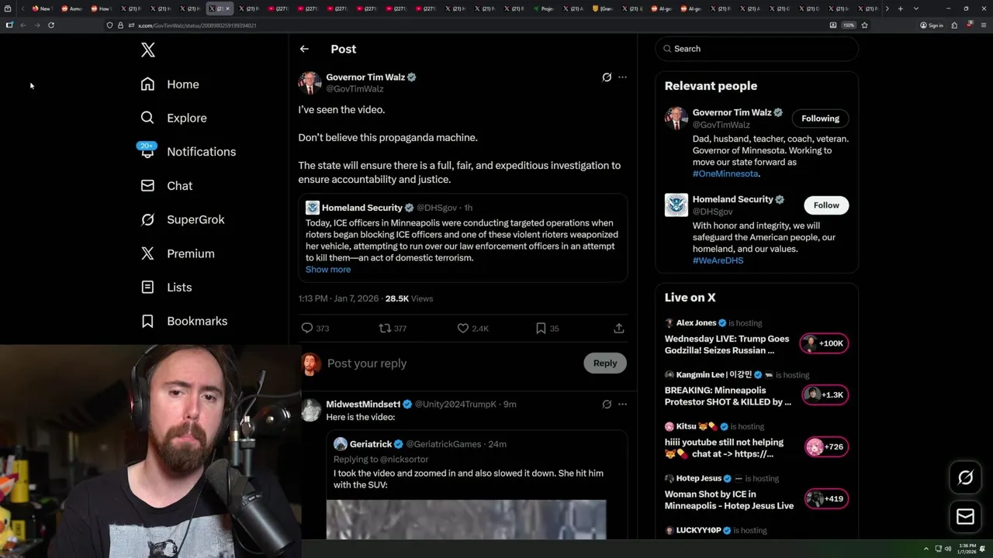The height and width of the screenshot is (558, 993).
Task: Open the zoomed video thumbnail in reply
Action: click(x=466, y=519)
